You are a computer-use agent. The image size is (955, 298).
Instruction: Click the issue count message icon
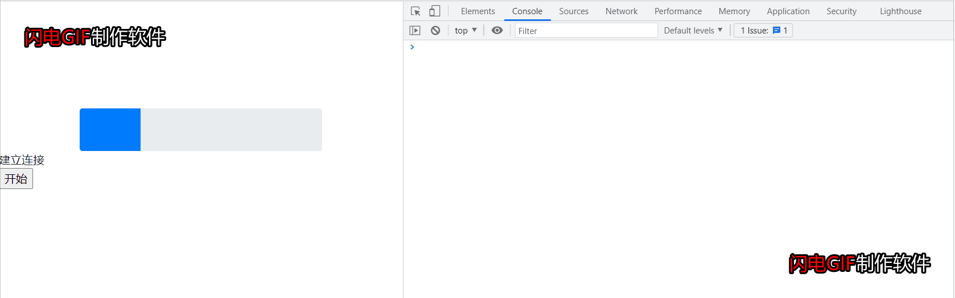coord(776,31)
